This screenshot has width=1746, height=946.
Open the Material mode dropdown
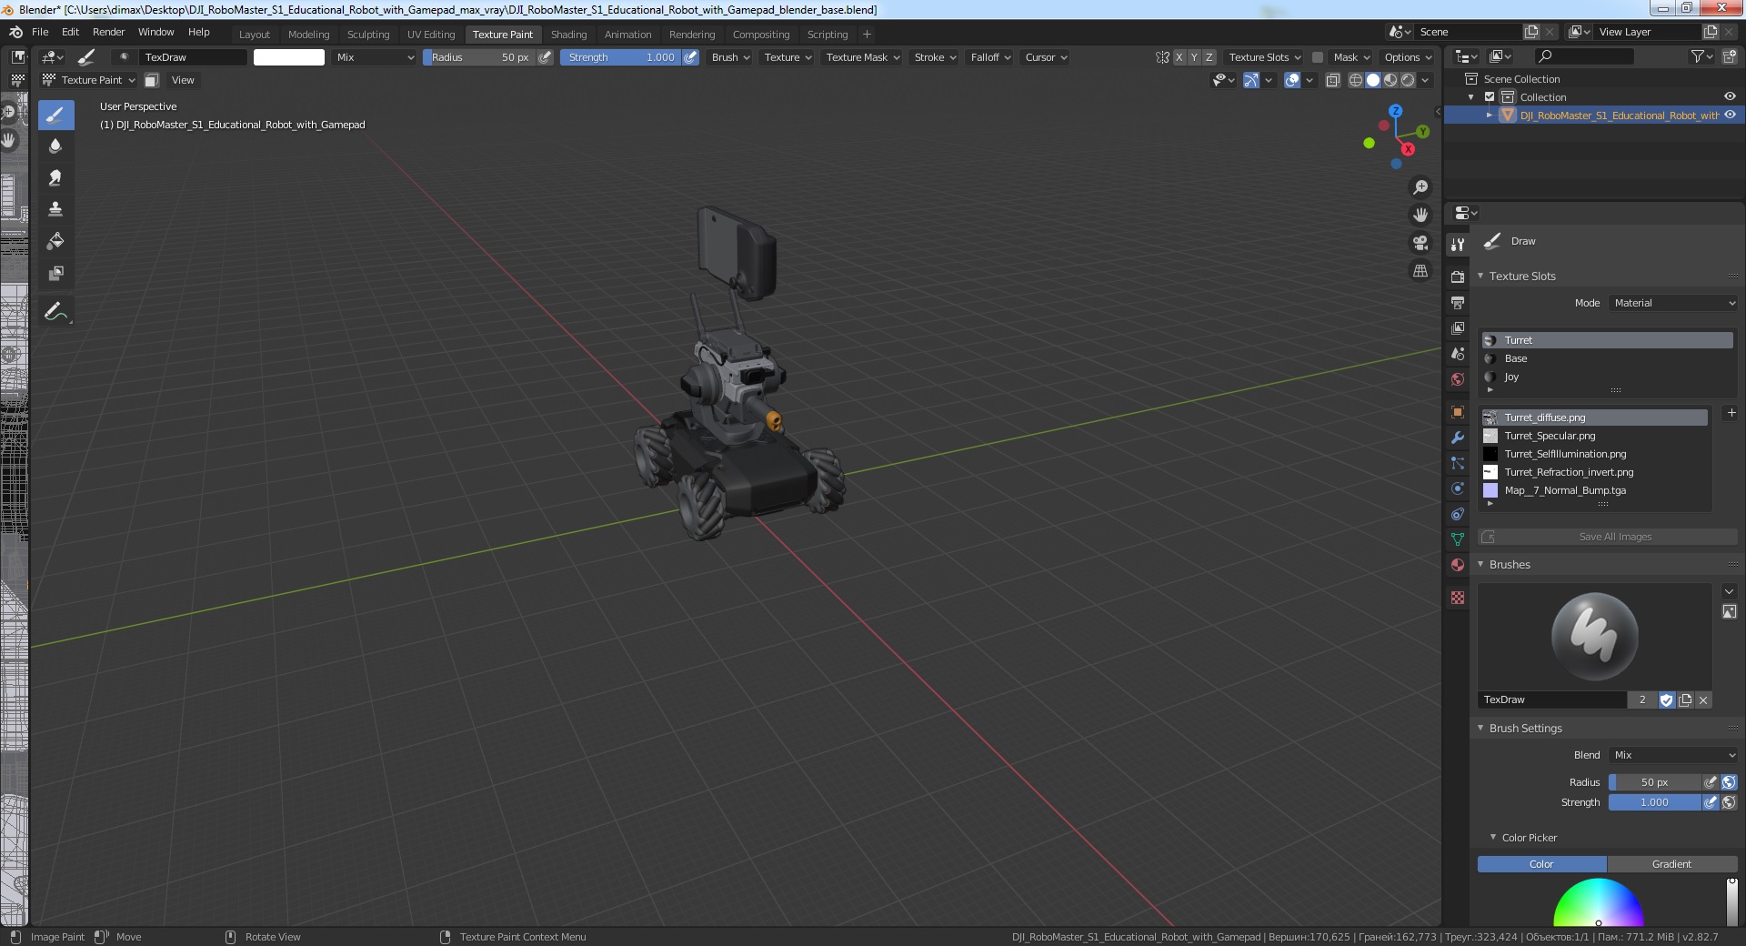(1673, 303)
